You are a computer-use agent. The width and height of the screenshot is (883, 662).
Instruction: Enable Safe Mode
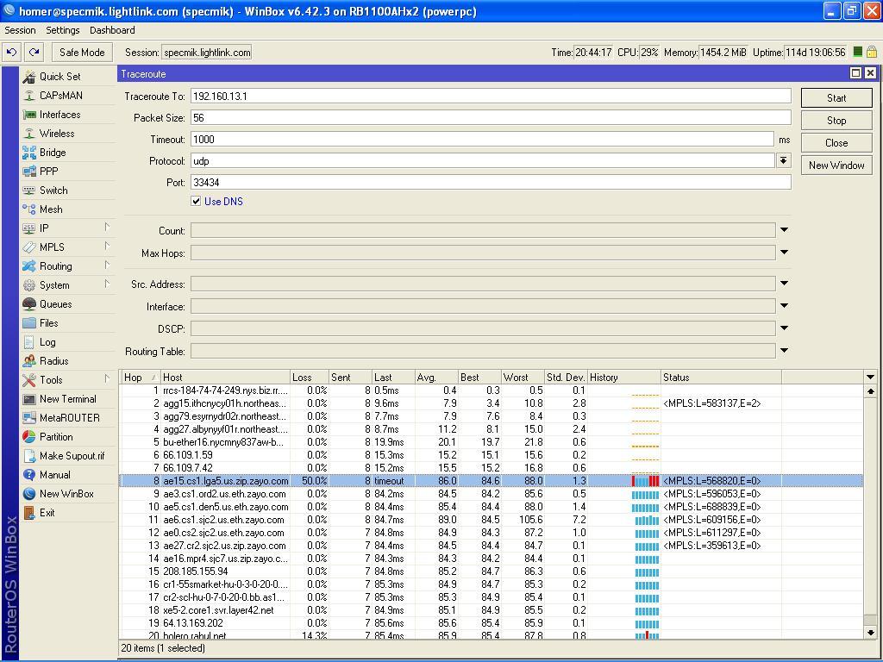point(81,52)
